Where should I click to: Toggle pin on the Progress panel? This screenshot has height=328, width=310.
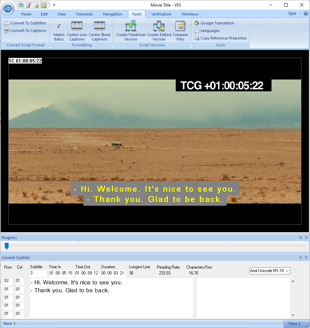300,238
